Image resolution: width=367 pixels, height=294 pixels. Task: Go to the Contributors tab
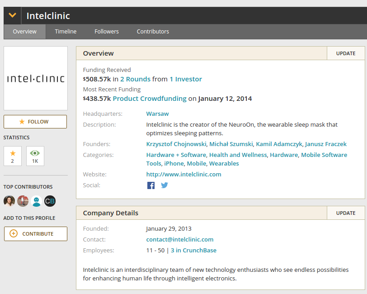(x=153, y=32)
